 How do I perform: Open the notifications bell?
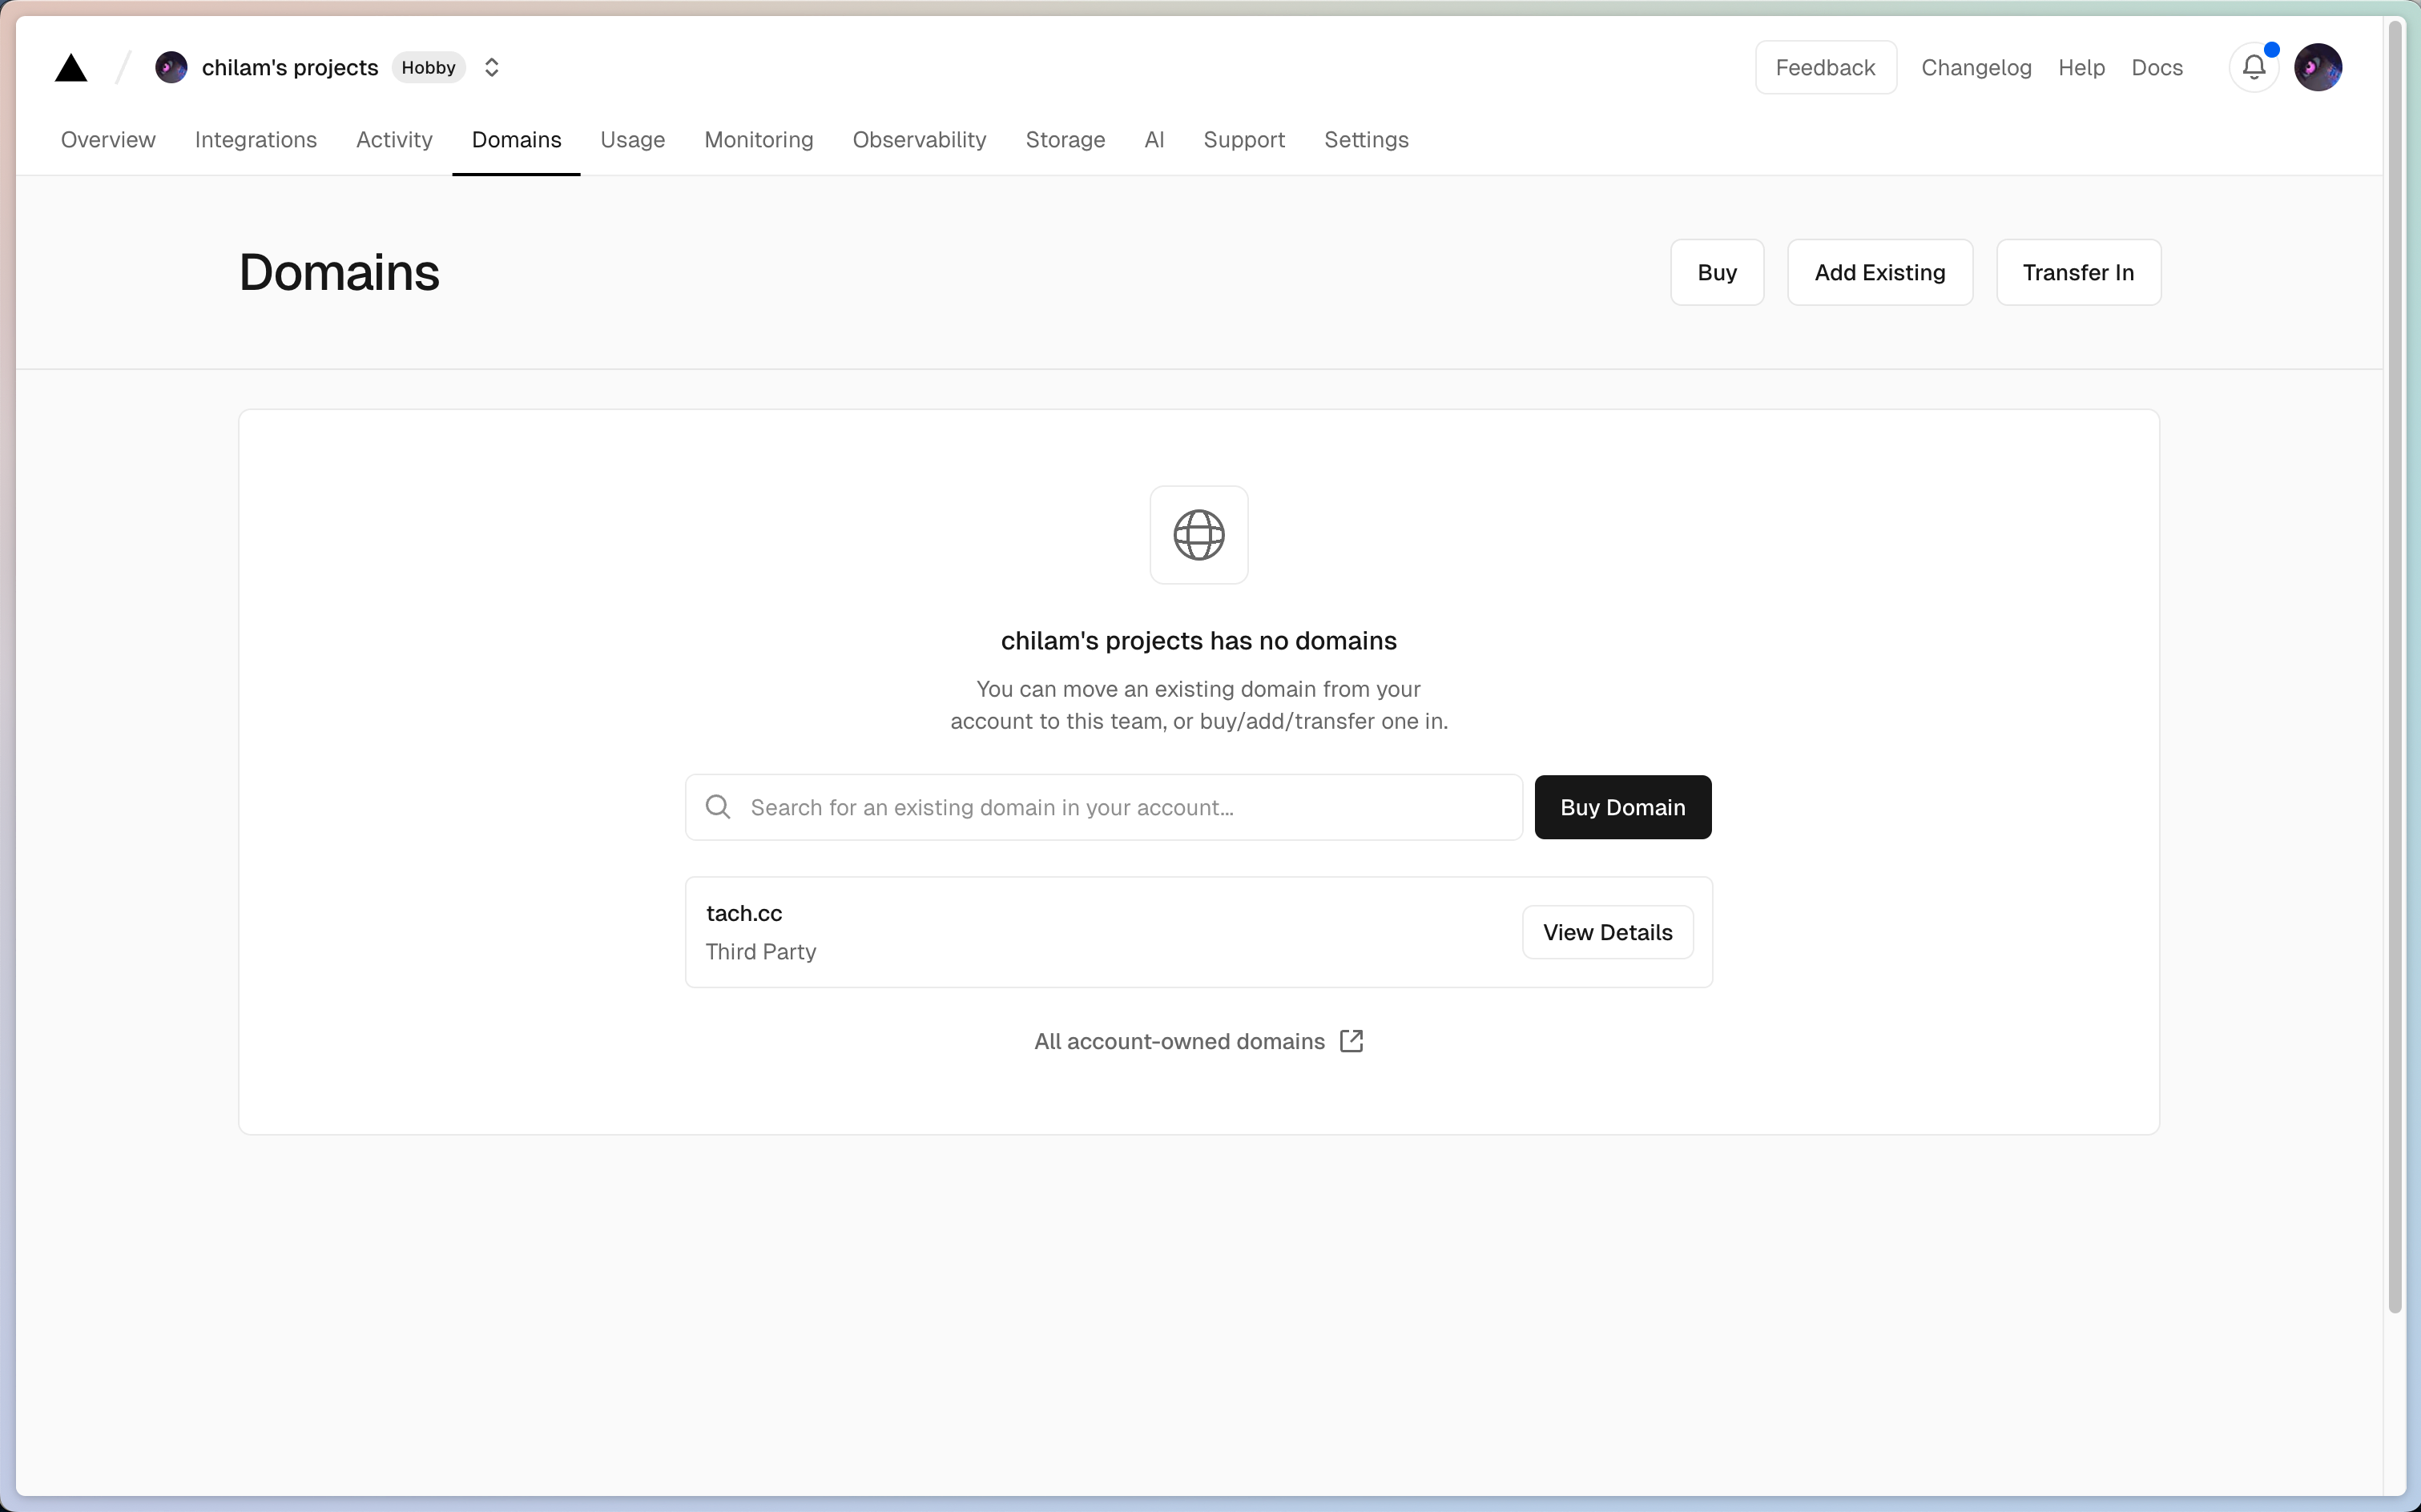[x=2253, y=67]
